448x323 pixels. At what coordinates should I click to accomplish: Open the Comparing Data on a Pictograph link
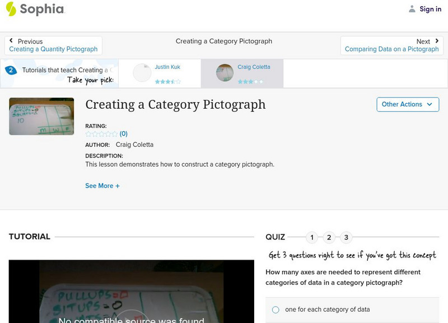coord(392,49)
